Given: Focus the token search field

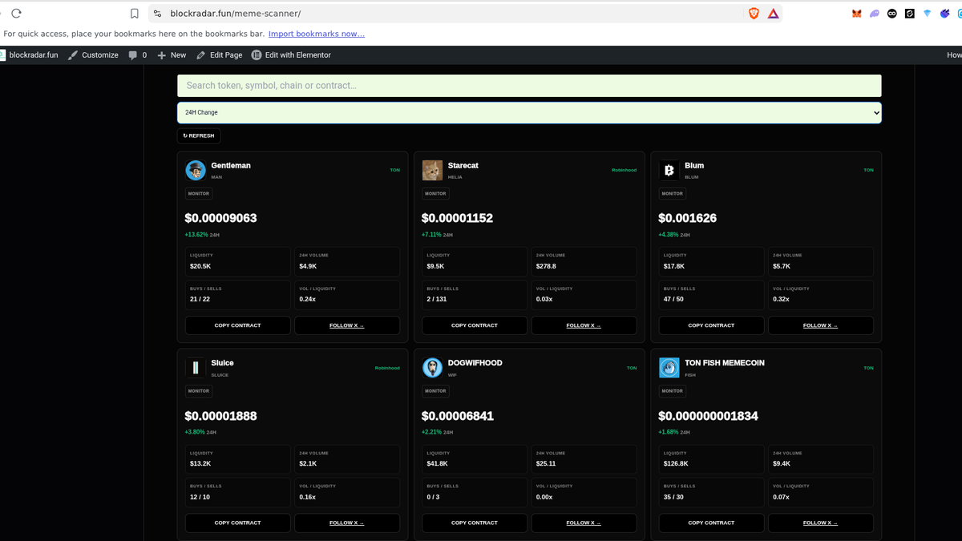Looking at the screenshot, I should tap(529, 86).
